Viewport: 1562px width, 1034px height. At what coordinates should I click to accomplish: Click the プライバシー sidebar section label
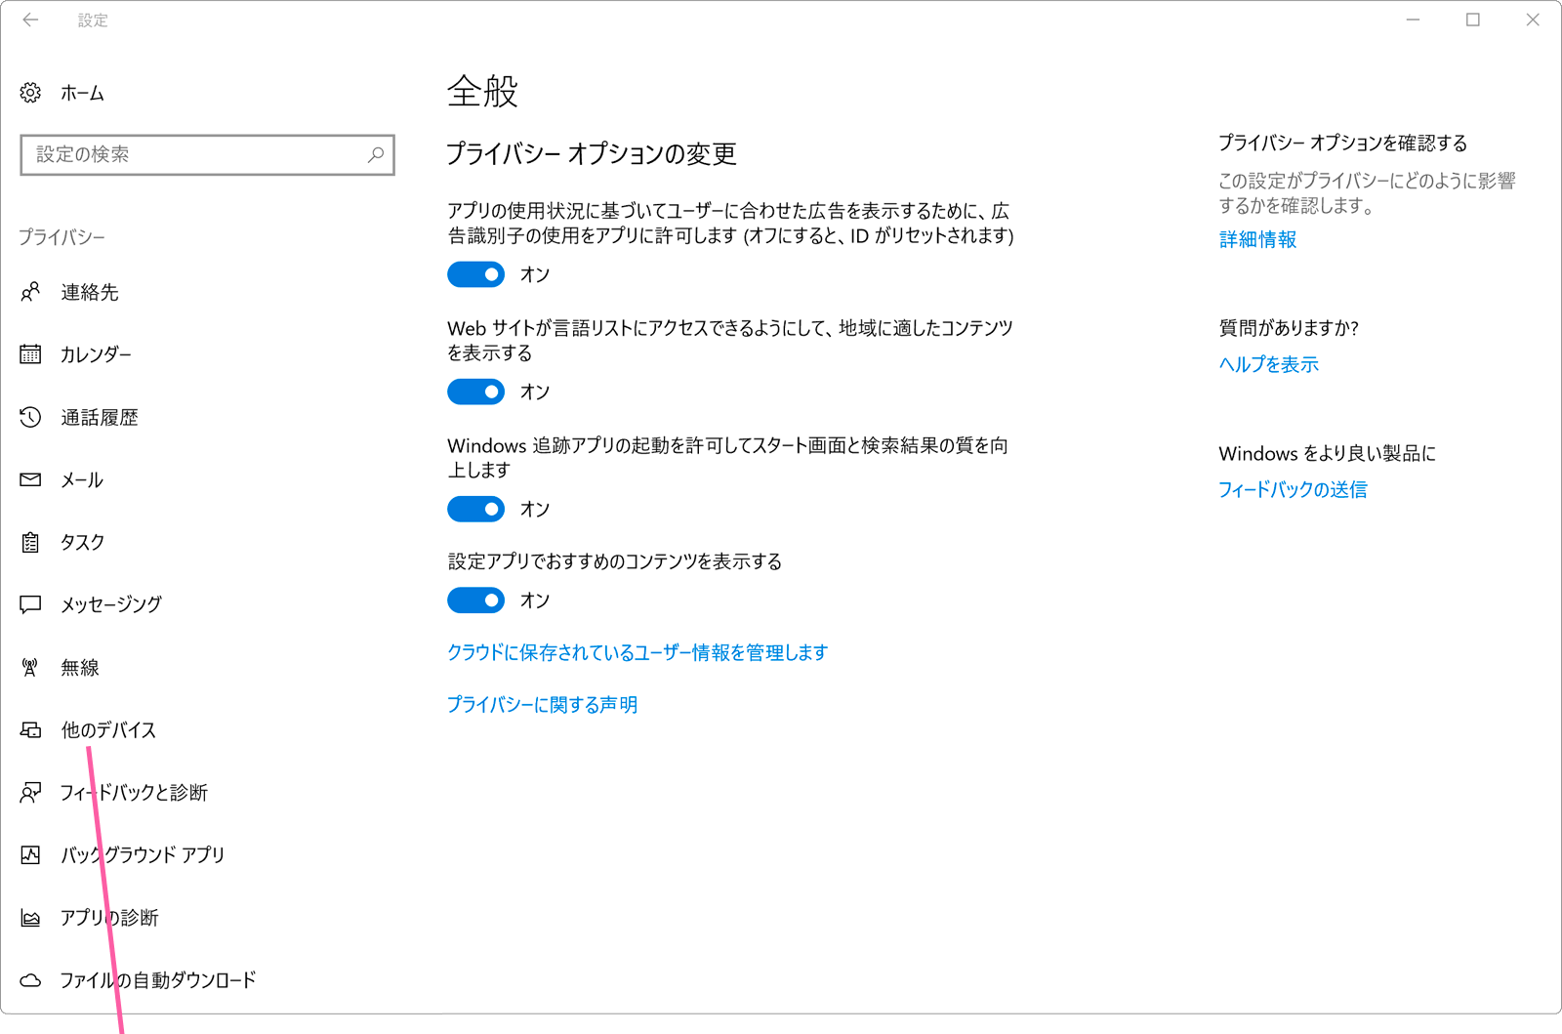(62, 237)
